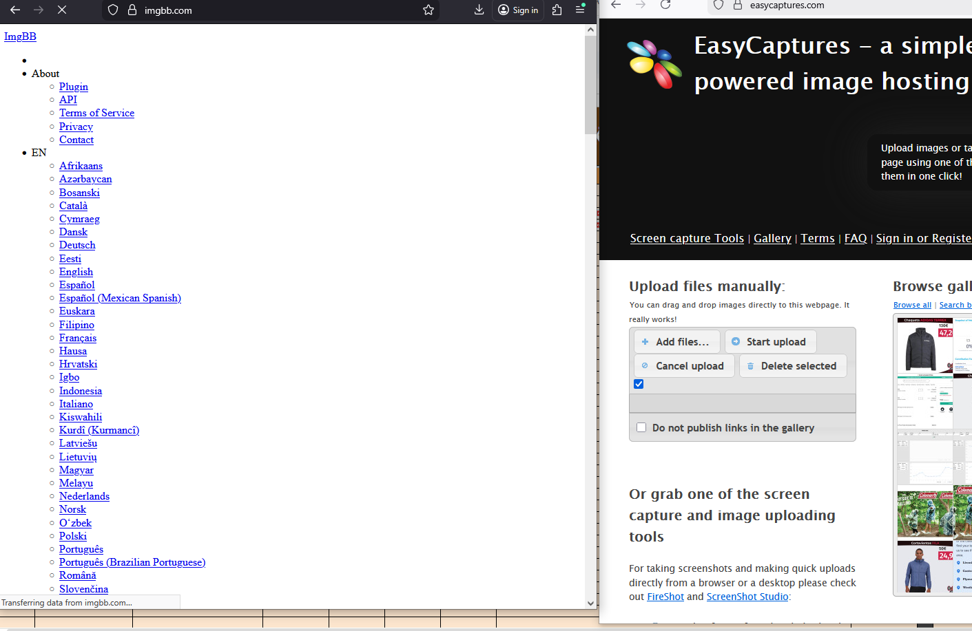Open tracking protection shield in imgbb.com window
The image size is (972, 631).
click(113, 10)
